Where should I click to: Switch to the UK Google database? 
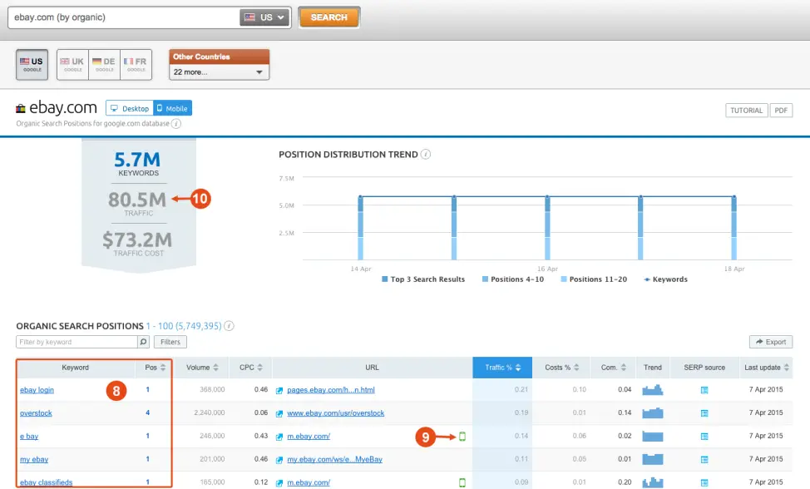[x=73, y=65]
